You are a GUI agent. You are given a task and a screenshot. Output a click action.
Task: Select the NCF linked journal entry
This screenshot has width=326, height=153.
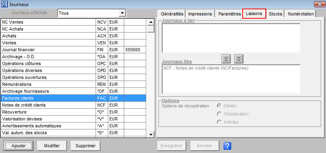pyautogui.click(x=206, y=68)
